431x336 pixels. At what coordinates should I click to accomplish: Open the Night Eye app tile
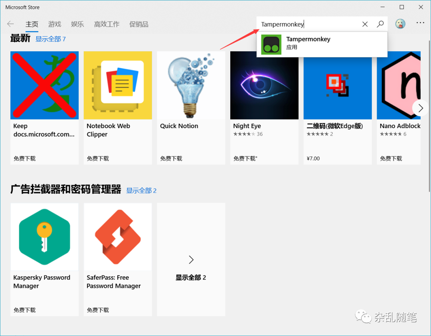click(x=264, y=85)
